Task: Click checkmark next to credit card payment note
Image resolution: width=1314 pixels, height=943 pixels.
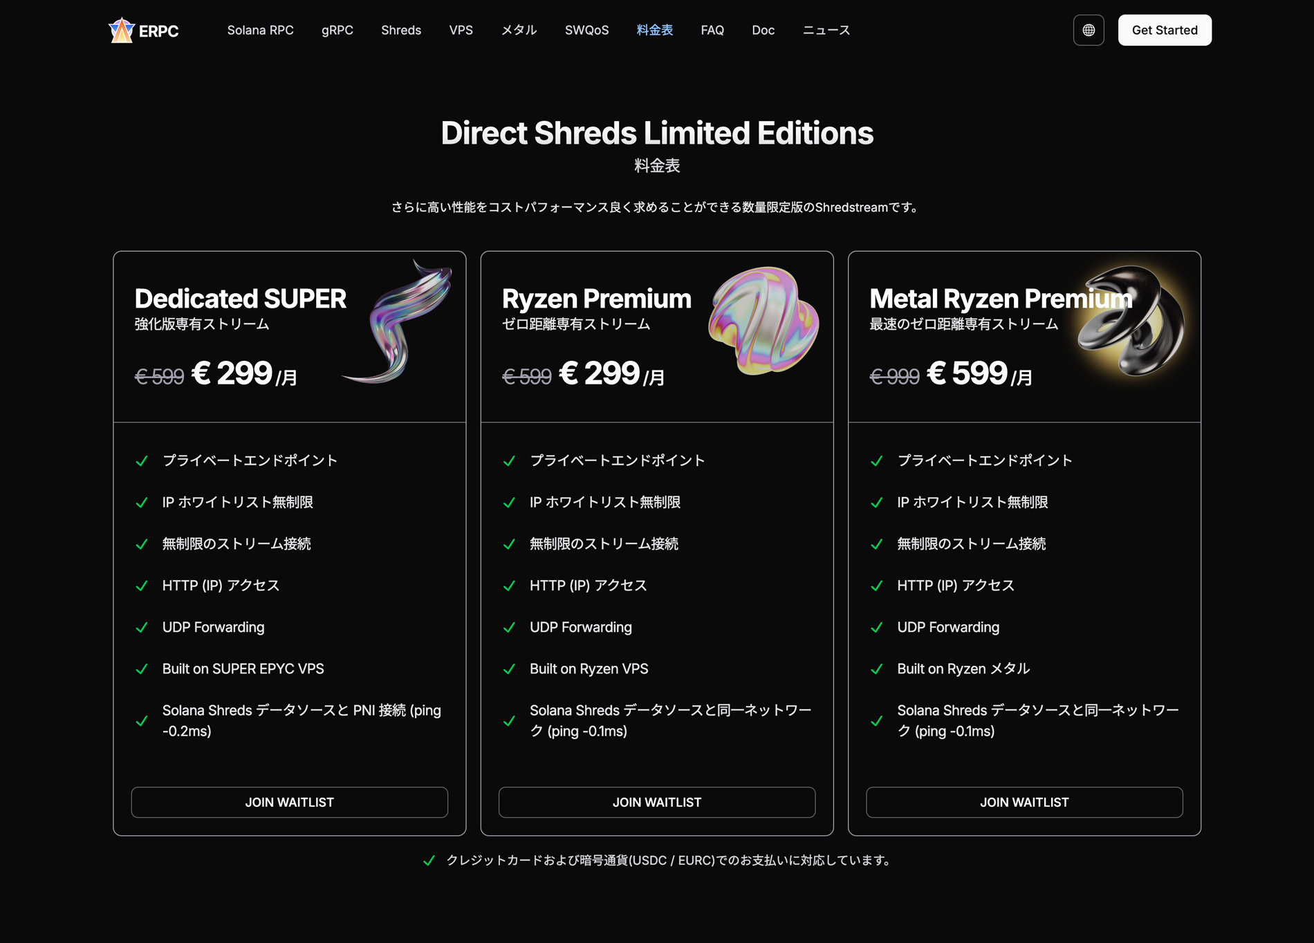Action: pyautogui.click(x=429, y=861)
